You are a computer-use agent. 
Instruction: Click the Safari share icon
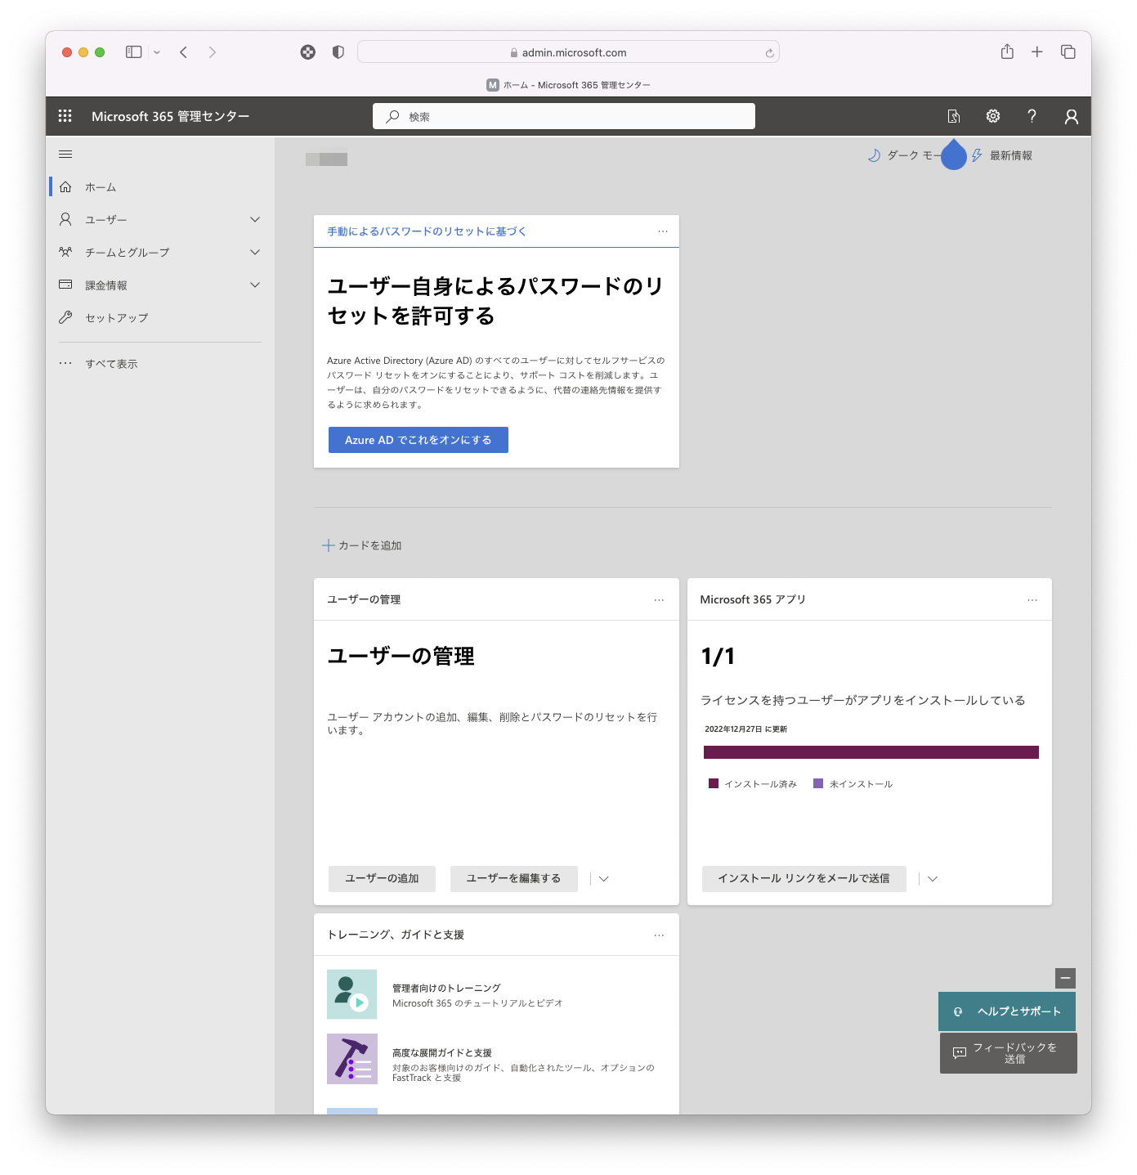[x=1007, y=52]
